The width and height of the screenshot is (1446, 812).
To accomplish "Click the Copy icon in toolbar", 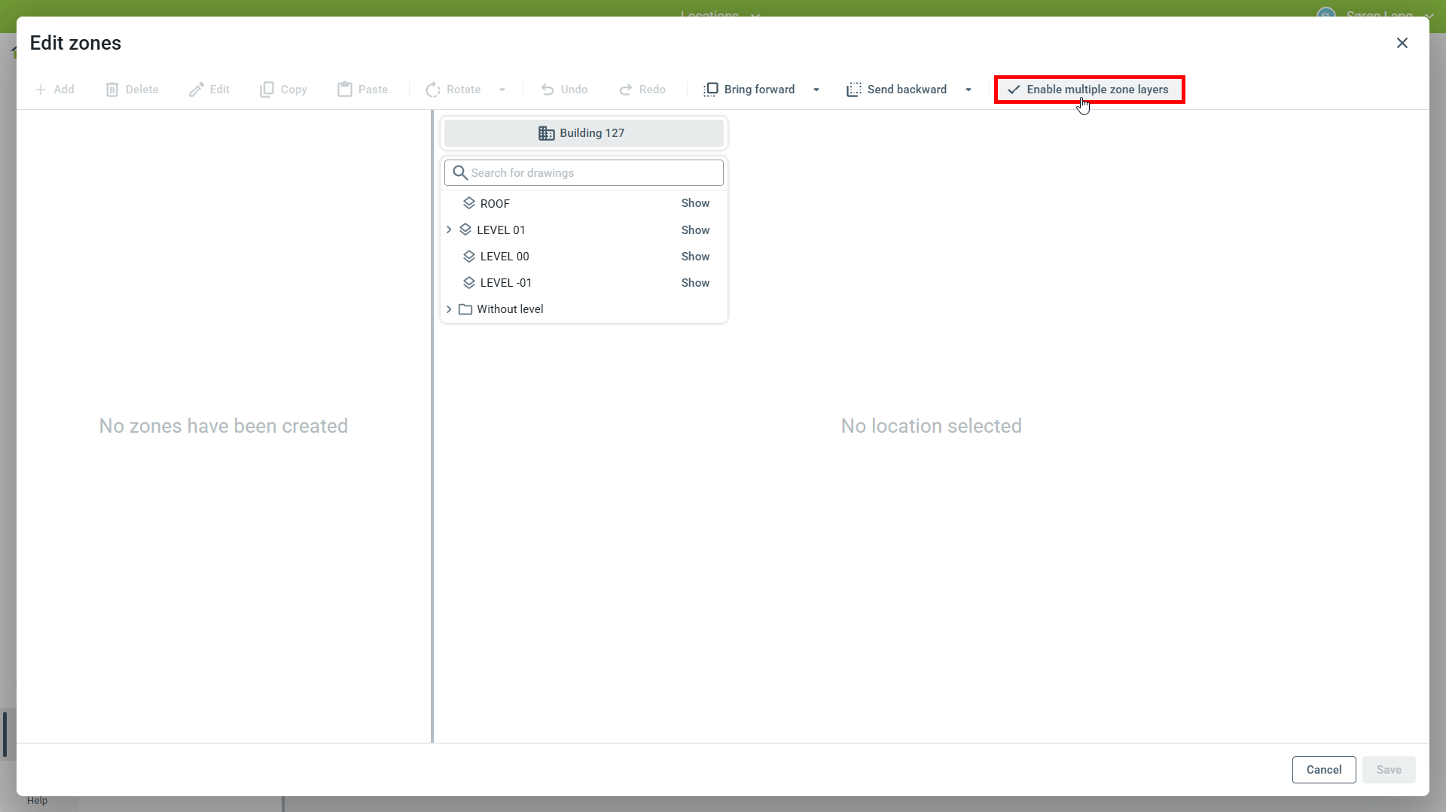I will tap(267, 90).
